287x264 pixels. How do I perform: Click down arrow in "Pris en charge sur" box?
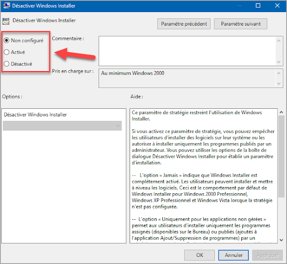coord(279,83)
